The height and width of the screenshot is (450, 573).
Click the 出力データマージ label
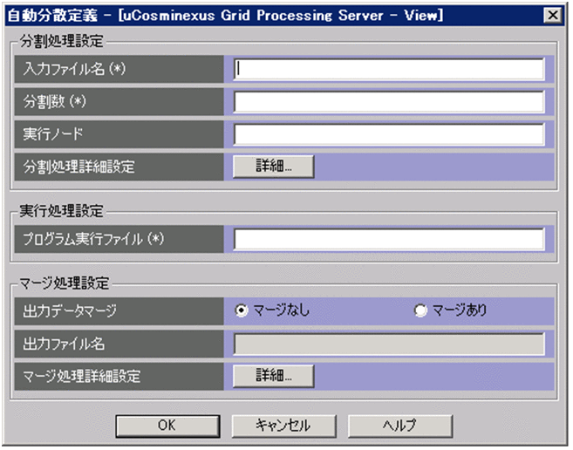(70, 311)
